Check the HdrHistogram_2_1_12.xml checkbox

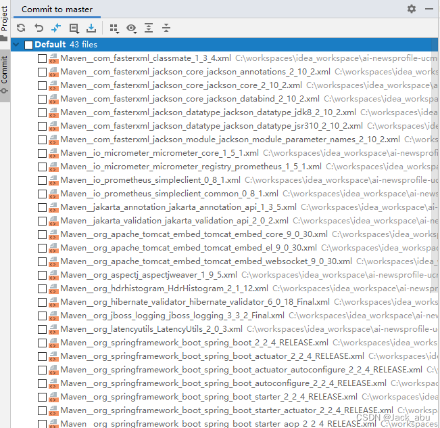[x=42, y=288]
